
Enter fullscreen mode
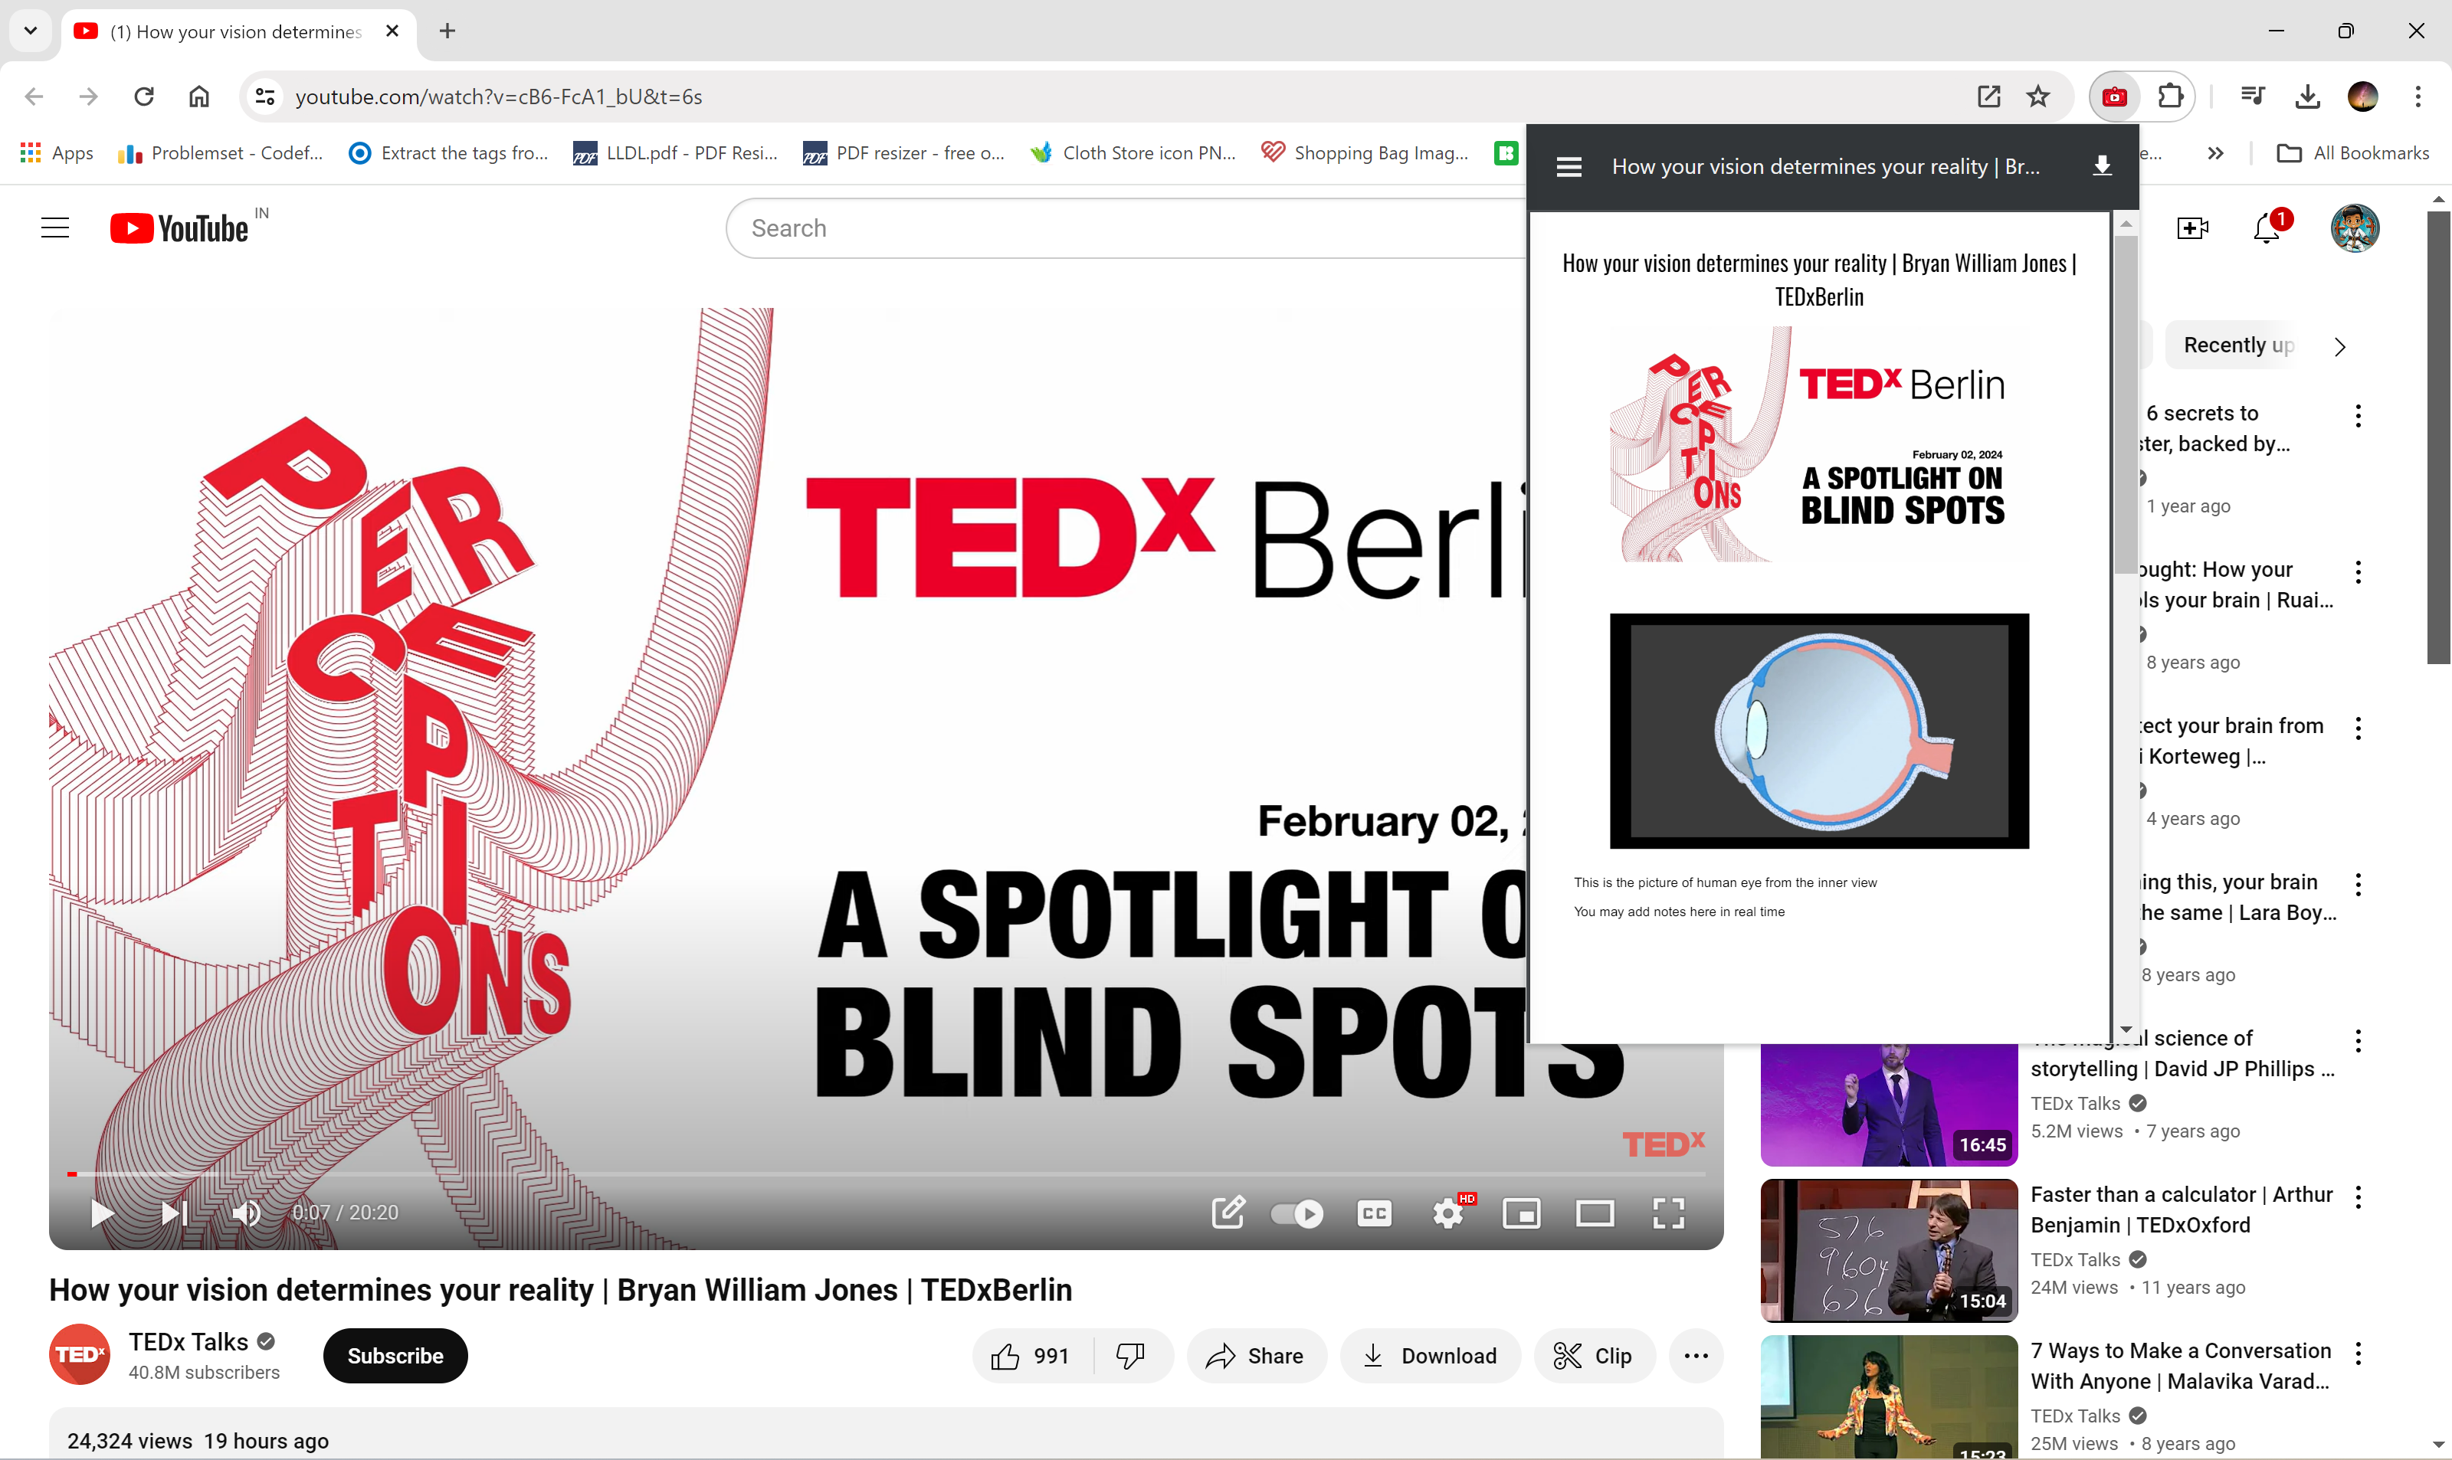tap(1668, 1213)
